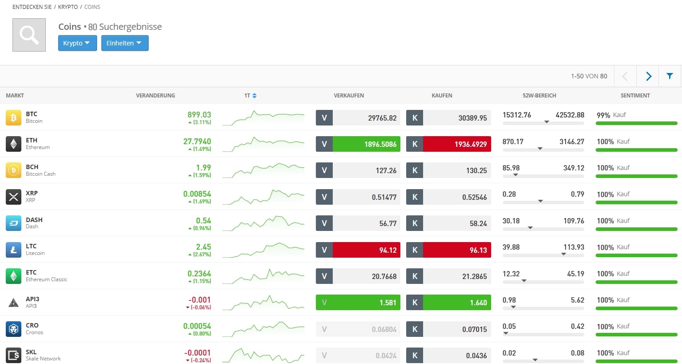Sell DASH at 56.77
The image size is (682, 364).
pos(358,223)
